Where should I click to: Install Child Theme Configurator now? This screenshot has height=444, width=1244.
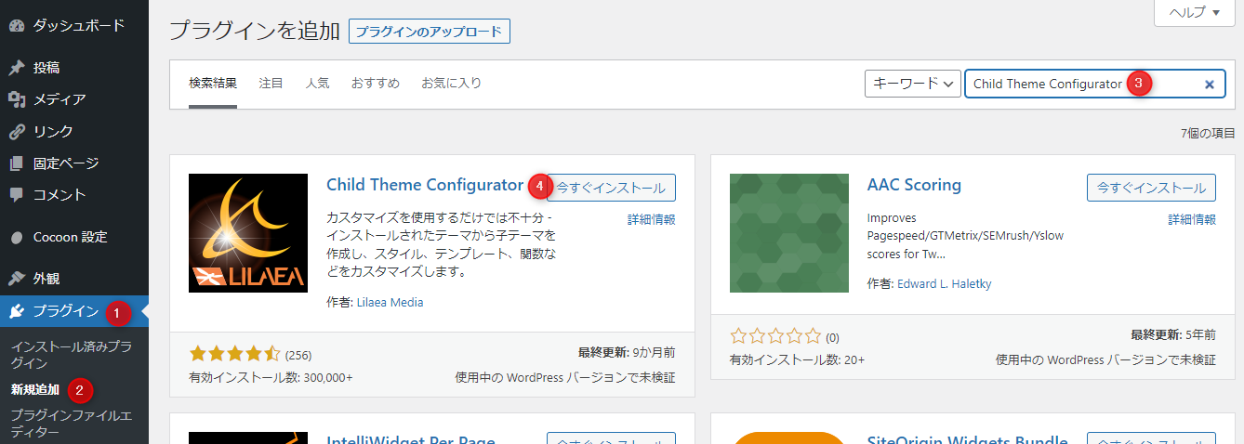click(611, 188)
